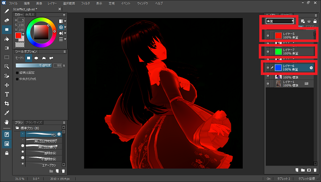The height and width of the screenshot is (182, 321).
Task: Click the 不透明度 opacity slider
Action: point(34,65)
